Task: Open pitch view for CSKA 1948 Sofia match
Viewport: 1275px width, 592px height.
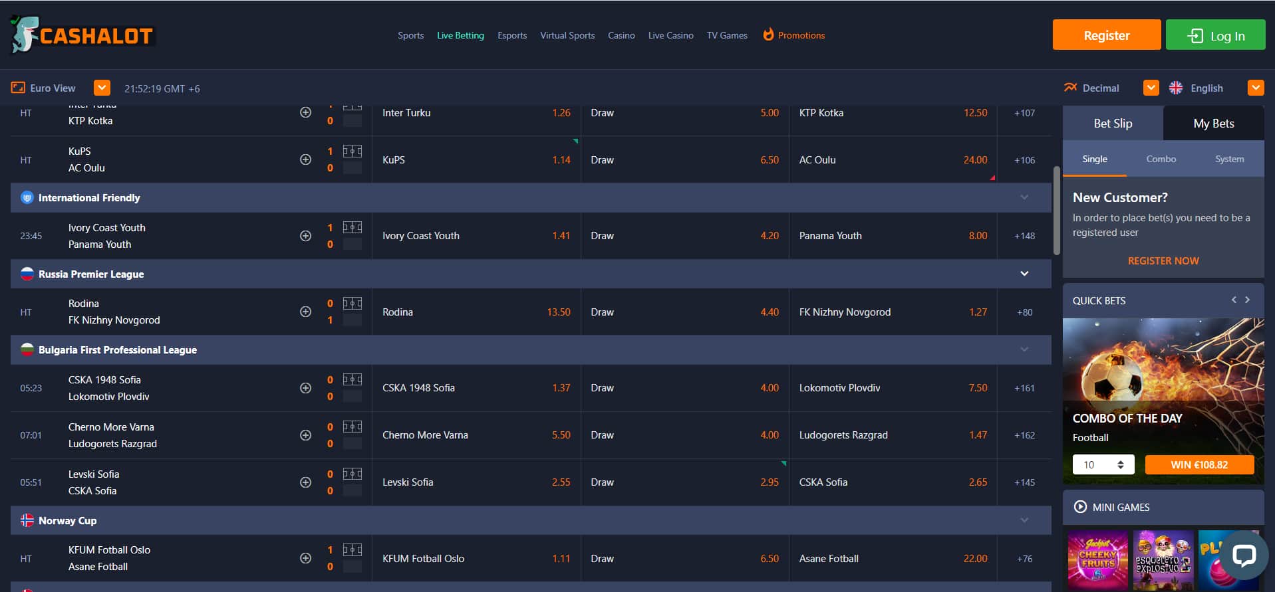Action: [x=353, y=379]
